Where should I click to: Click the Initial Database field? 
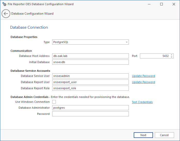pos(90,62)
